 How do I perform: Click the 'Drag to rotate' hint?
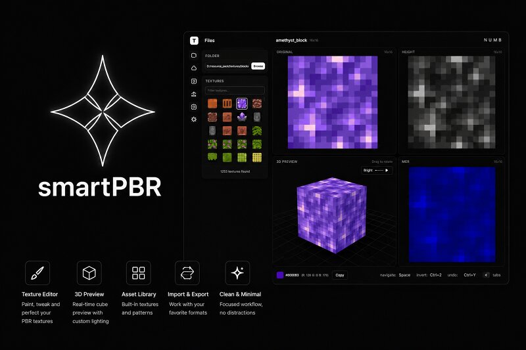point(382,162)
